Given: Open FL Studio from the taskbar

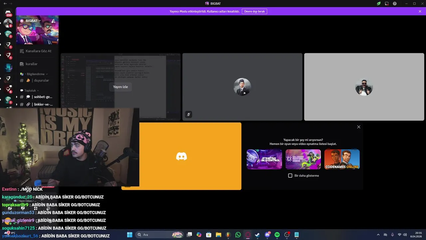Looking at the screenshot, I should coord(228,235).
